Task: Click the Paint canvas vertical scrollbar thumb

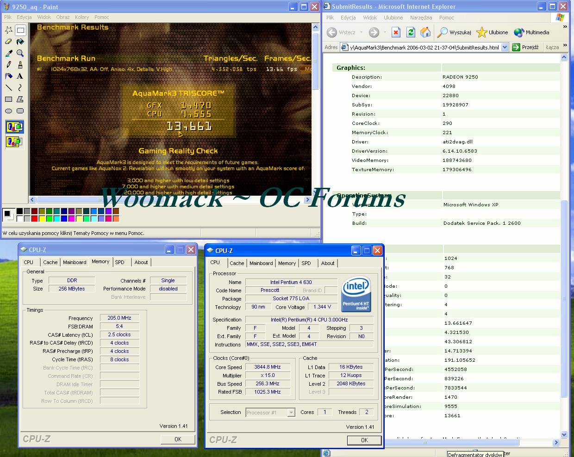Action: pyautogui.click(x=316, y=60)
